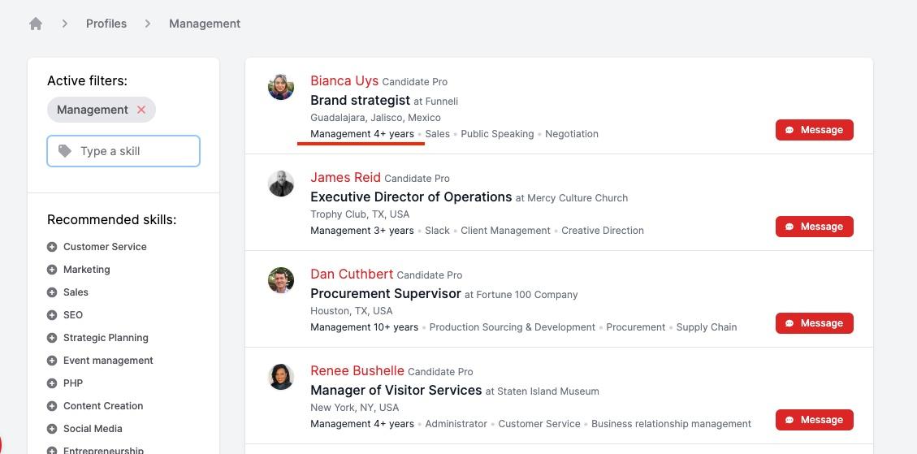Select Executive Director of Operations title
Screen dimensions: 917x454
(x=411, y=197)
